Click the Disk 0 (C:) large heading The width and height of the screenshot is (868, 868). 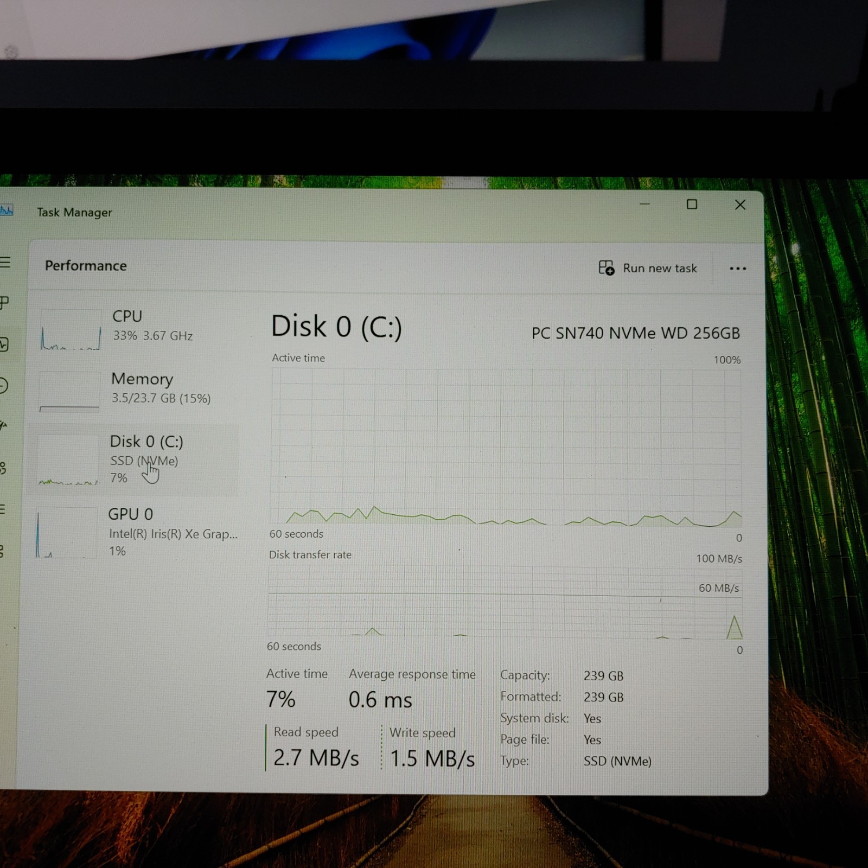coord(336,327)
